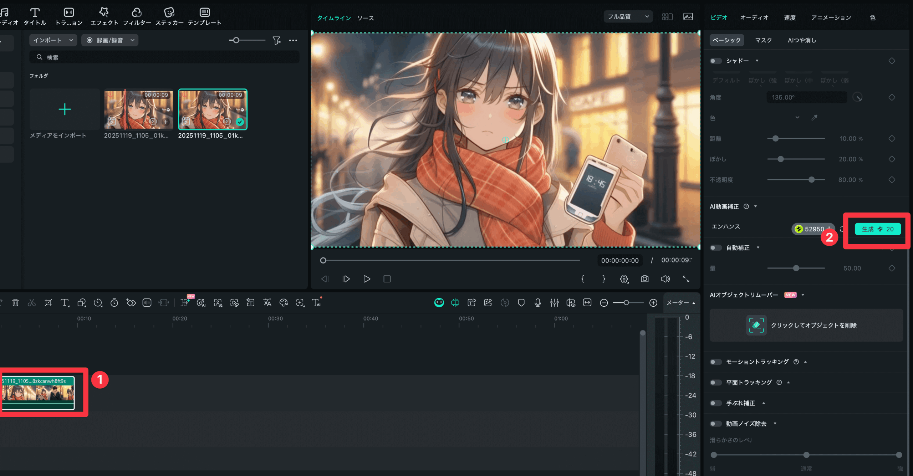Viewport: 913px width, 476px height.
Task: Switch to the Audio (オーディオ) tab
Action: [754, 17]
